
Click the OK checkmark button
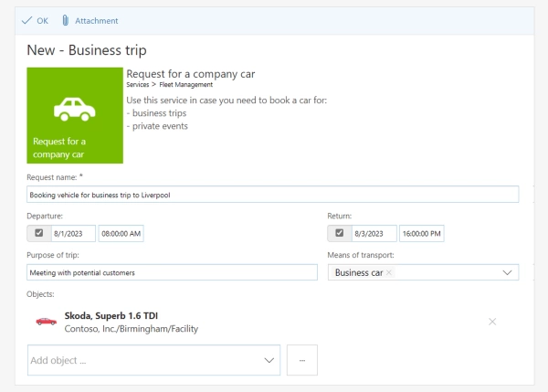click(x=35, y=21)
